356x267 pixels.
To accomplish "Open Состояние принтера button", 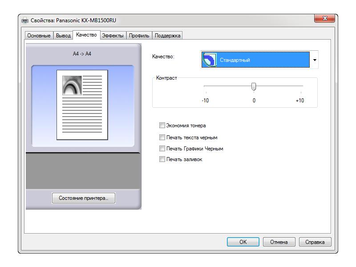I will coord(84,198).
